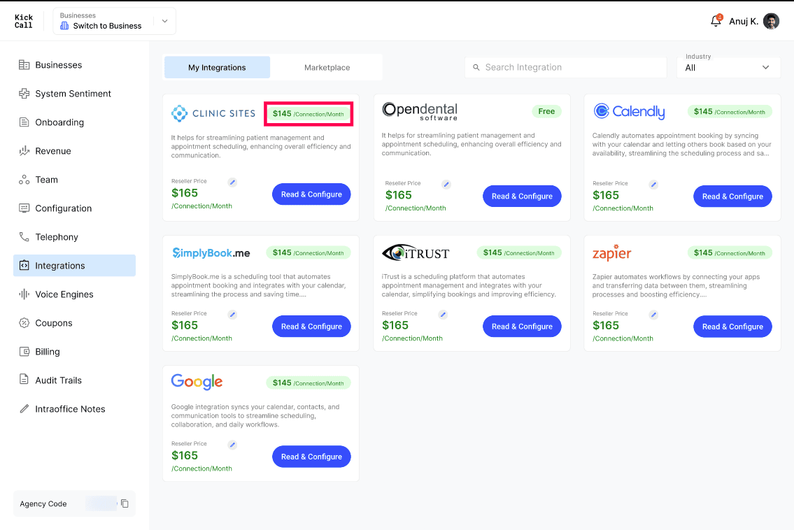Click the Search Integration field

click(x=566, y=67)
